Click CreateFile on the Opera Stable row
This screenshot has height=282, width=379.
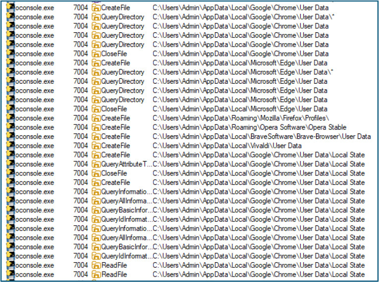115,127
